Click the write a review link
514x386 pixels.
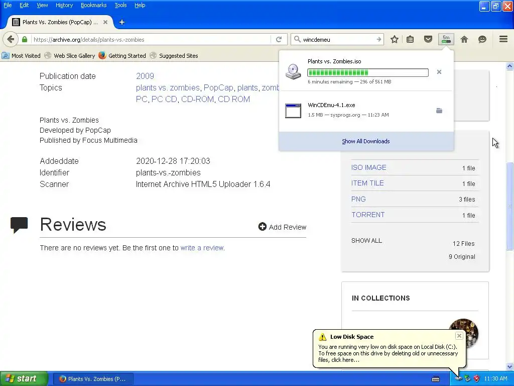202,248
